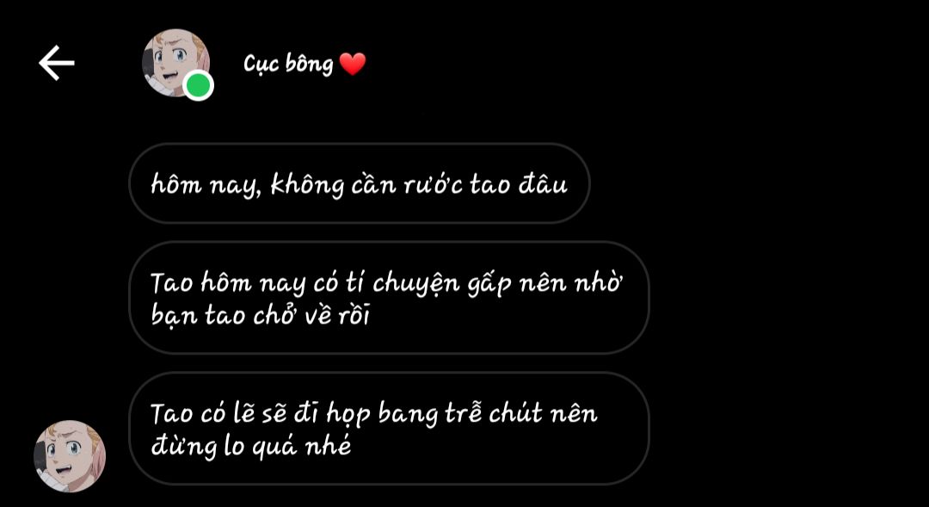
Task: Click the word "rước" in the first message
Action: [x=433, y=185]
